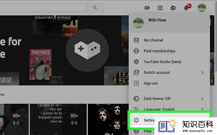Image resolution: width=217 pixels, height=135 pixels.
Task: Click the search magnifier button
Action: [95, 8]
